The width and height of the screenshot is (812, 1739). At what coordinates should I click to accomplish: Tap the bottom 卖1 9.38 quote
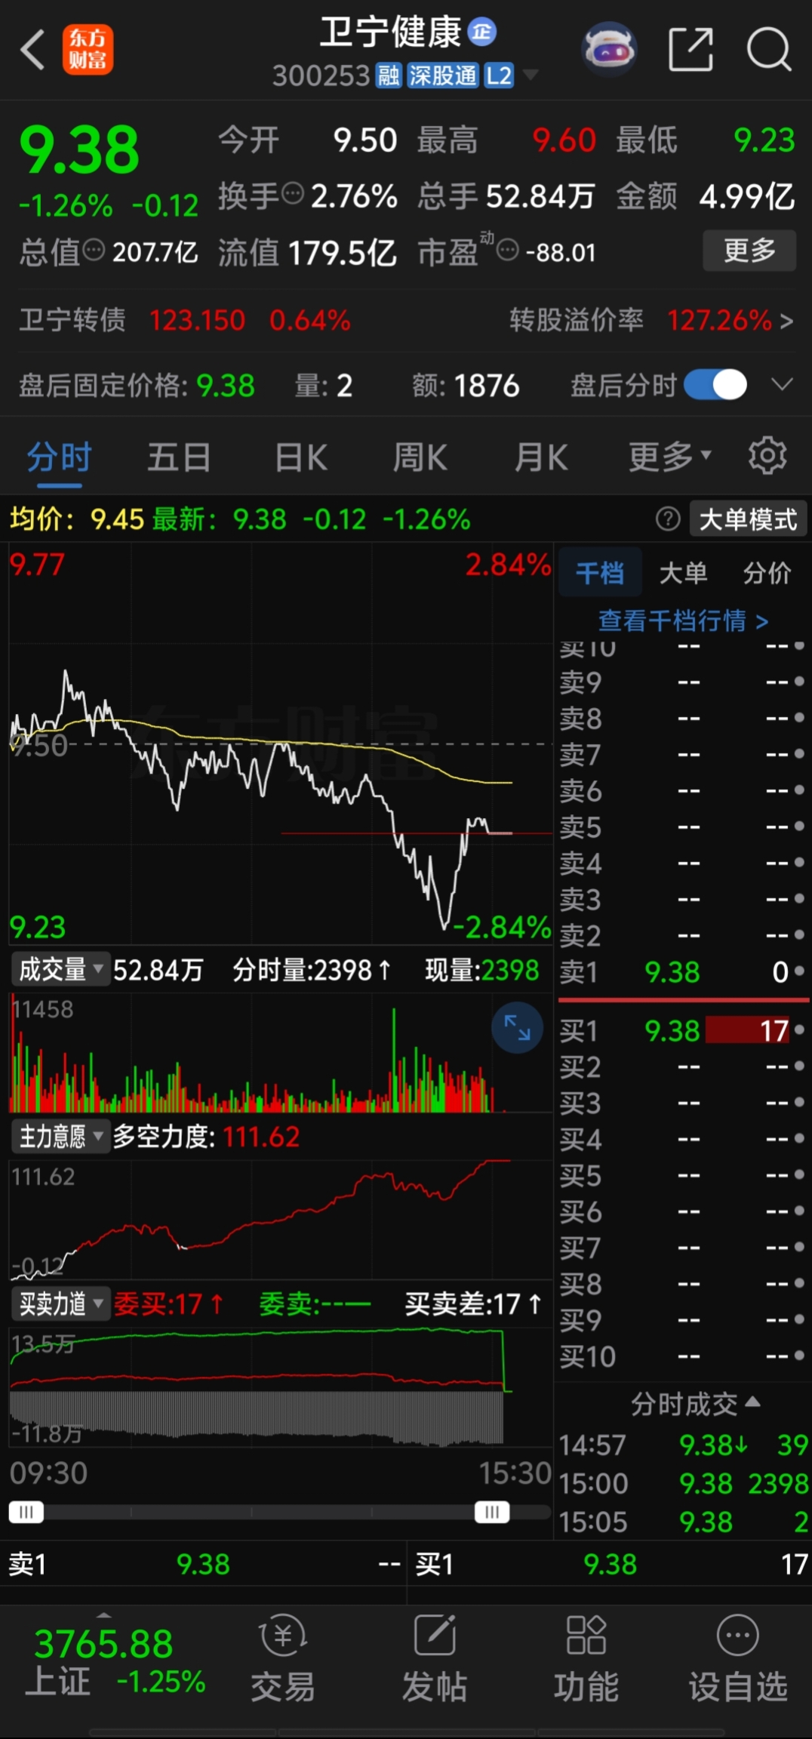click(x=203, y=1564)
